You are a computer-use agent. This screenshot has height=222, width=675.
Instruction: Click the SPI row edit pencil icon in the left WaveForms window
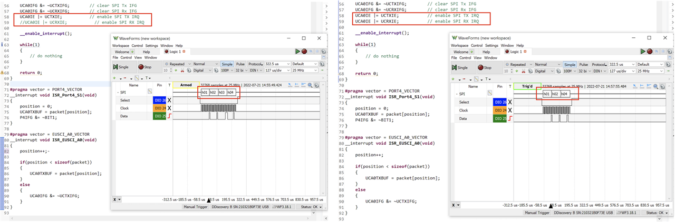[x=150, y=91]
